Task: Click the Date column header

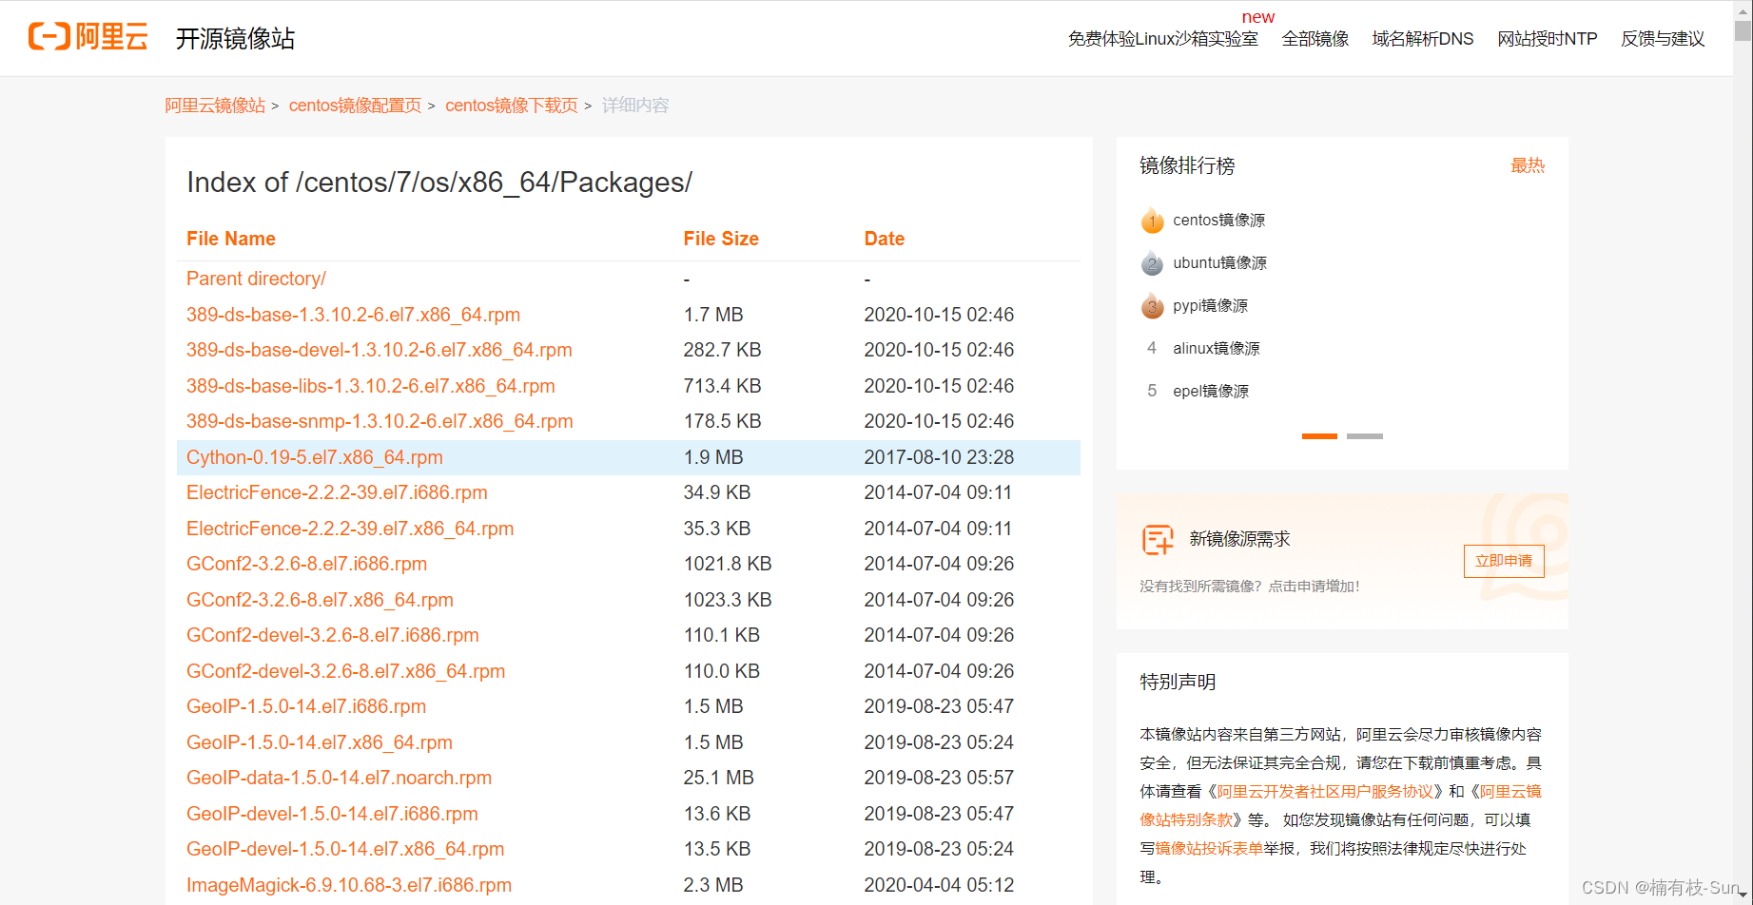Action: [x=884, y=239]
